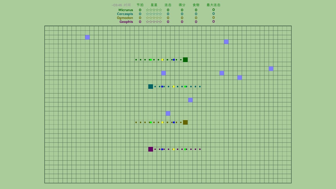The image size is (336, 189).
Task: Click the teal Cercaspis snake head
Action: pos(151,87)
